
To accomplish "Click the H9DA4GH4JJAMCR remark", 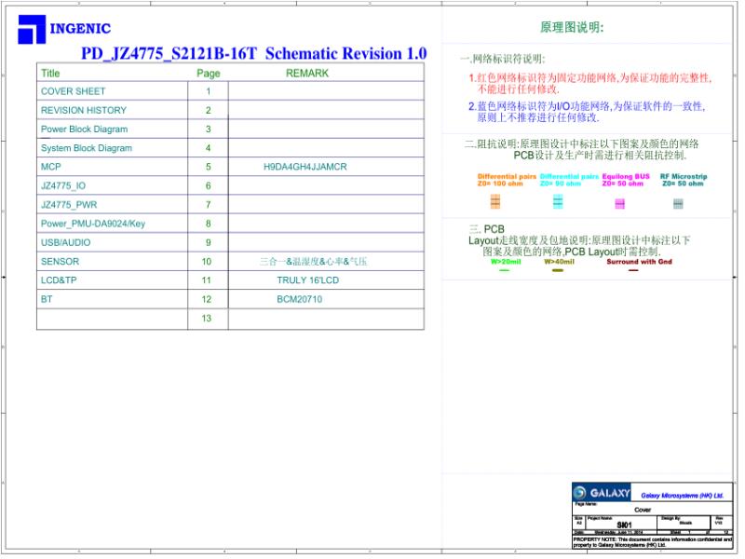I will [x=305, y=167].
